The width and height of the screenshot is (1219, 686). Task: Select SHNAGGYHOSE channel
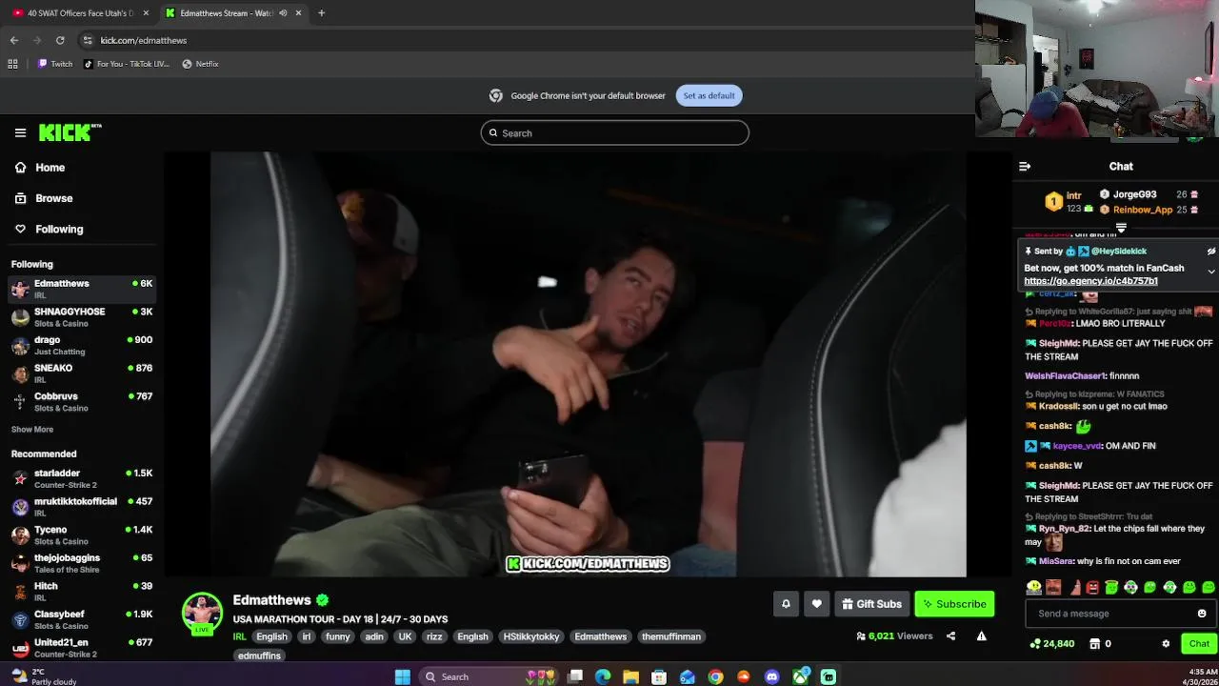(82, 317)
